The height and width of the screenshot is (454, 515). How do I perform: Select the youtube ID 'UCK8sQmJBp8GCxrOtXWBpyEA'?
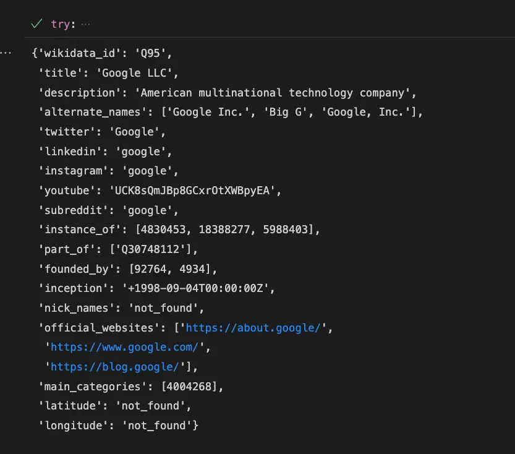click(192, 191)
